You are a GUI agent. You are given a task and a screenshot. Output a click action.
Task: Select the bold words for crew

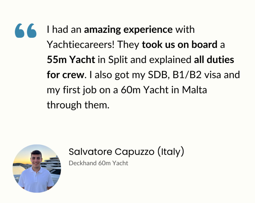tap(65, 75)
